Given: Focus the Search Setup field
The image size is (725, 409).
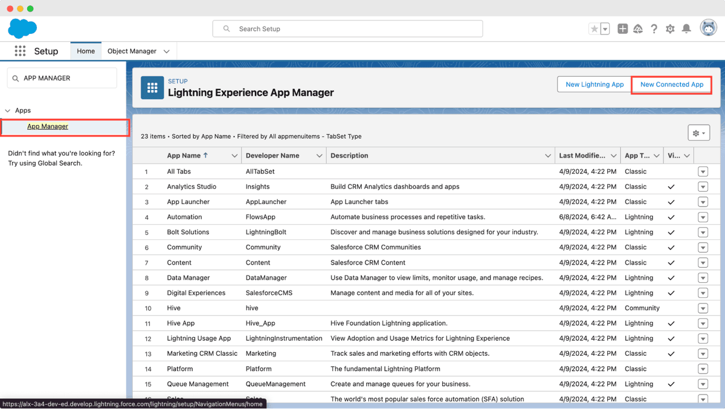Looking at the screenshot, I should 347,28.
